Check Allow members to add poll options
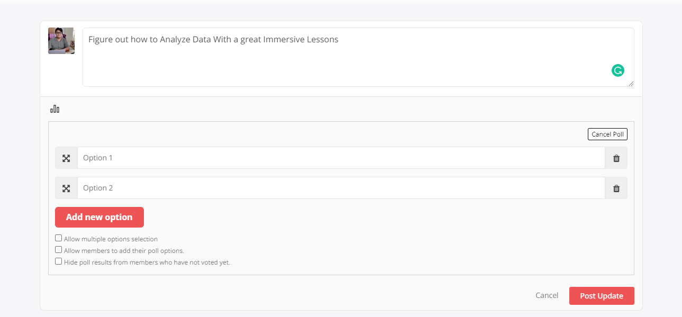This screenshot has width=682, height=317. pos(59,250)
